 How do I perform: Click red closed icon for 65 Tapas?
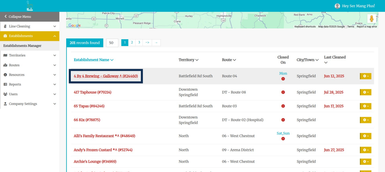pyautogui.click(x=283, y=106)
